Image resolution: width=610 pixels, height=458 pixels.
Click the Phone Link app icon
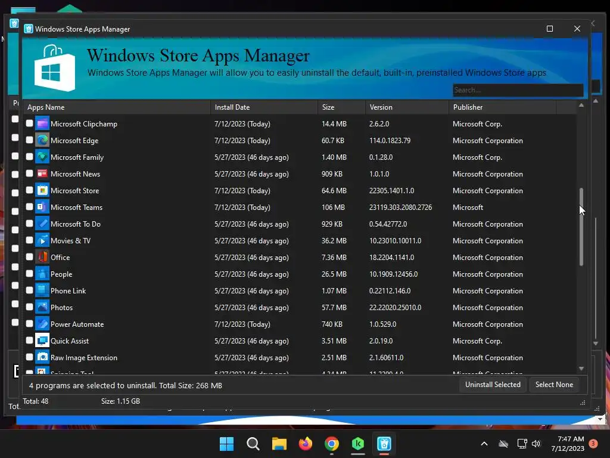coord(42,291)
